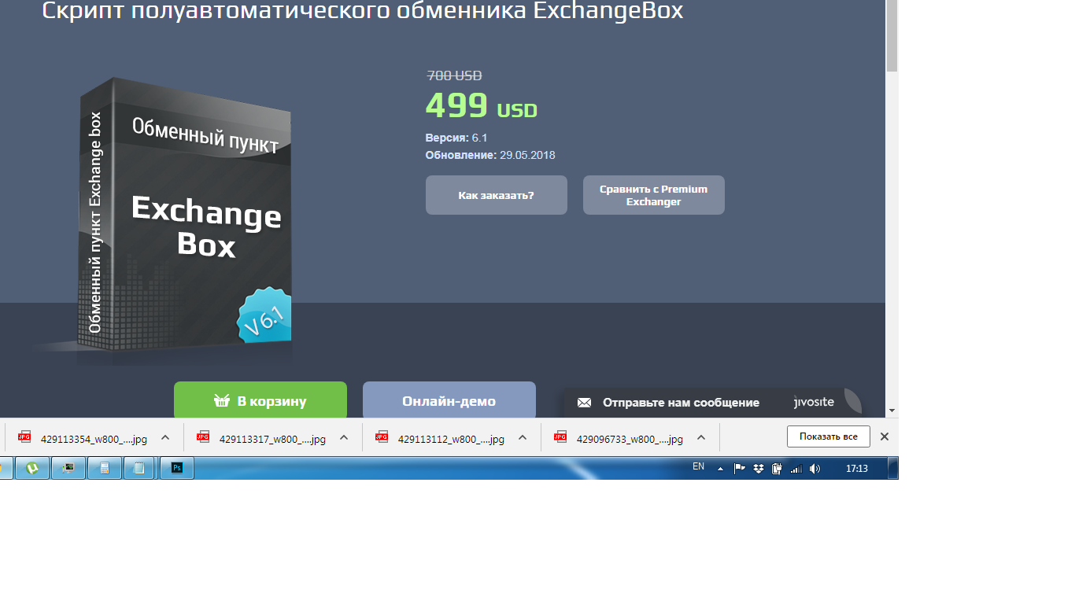1075x604 pixels.
Task: Close the downloads bar
Action: coord(884,436)
